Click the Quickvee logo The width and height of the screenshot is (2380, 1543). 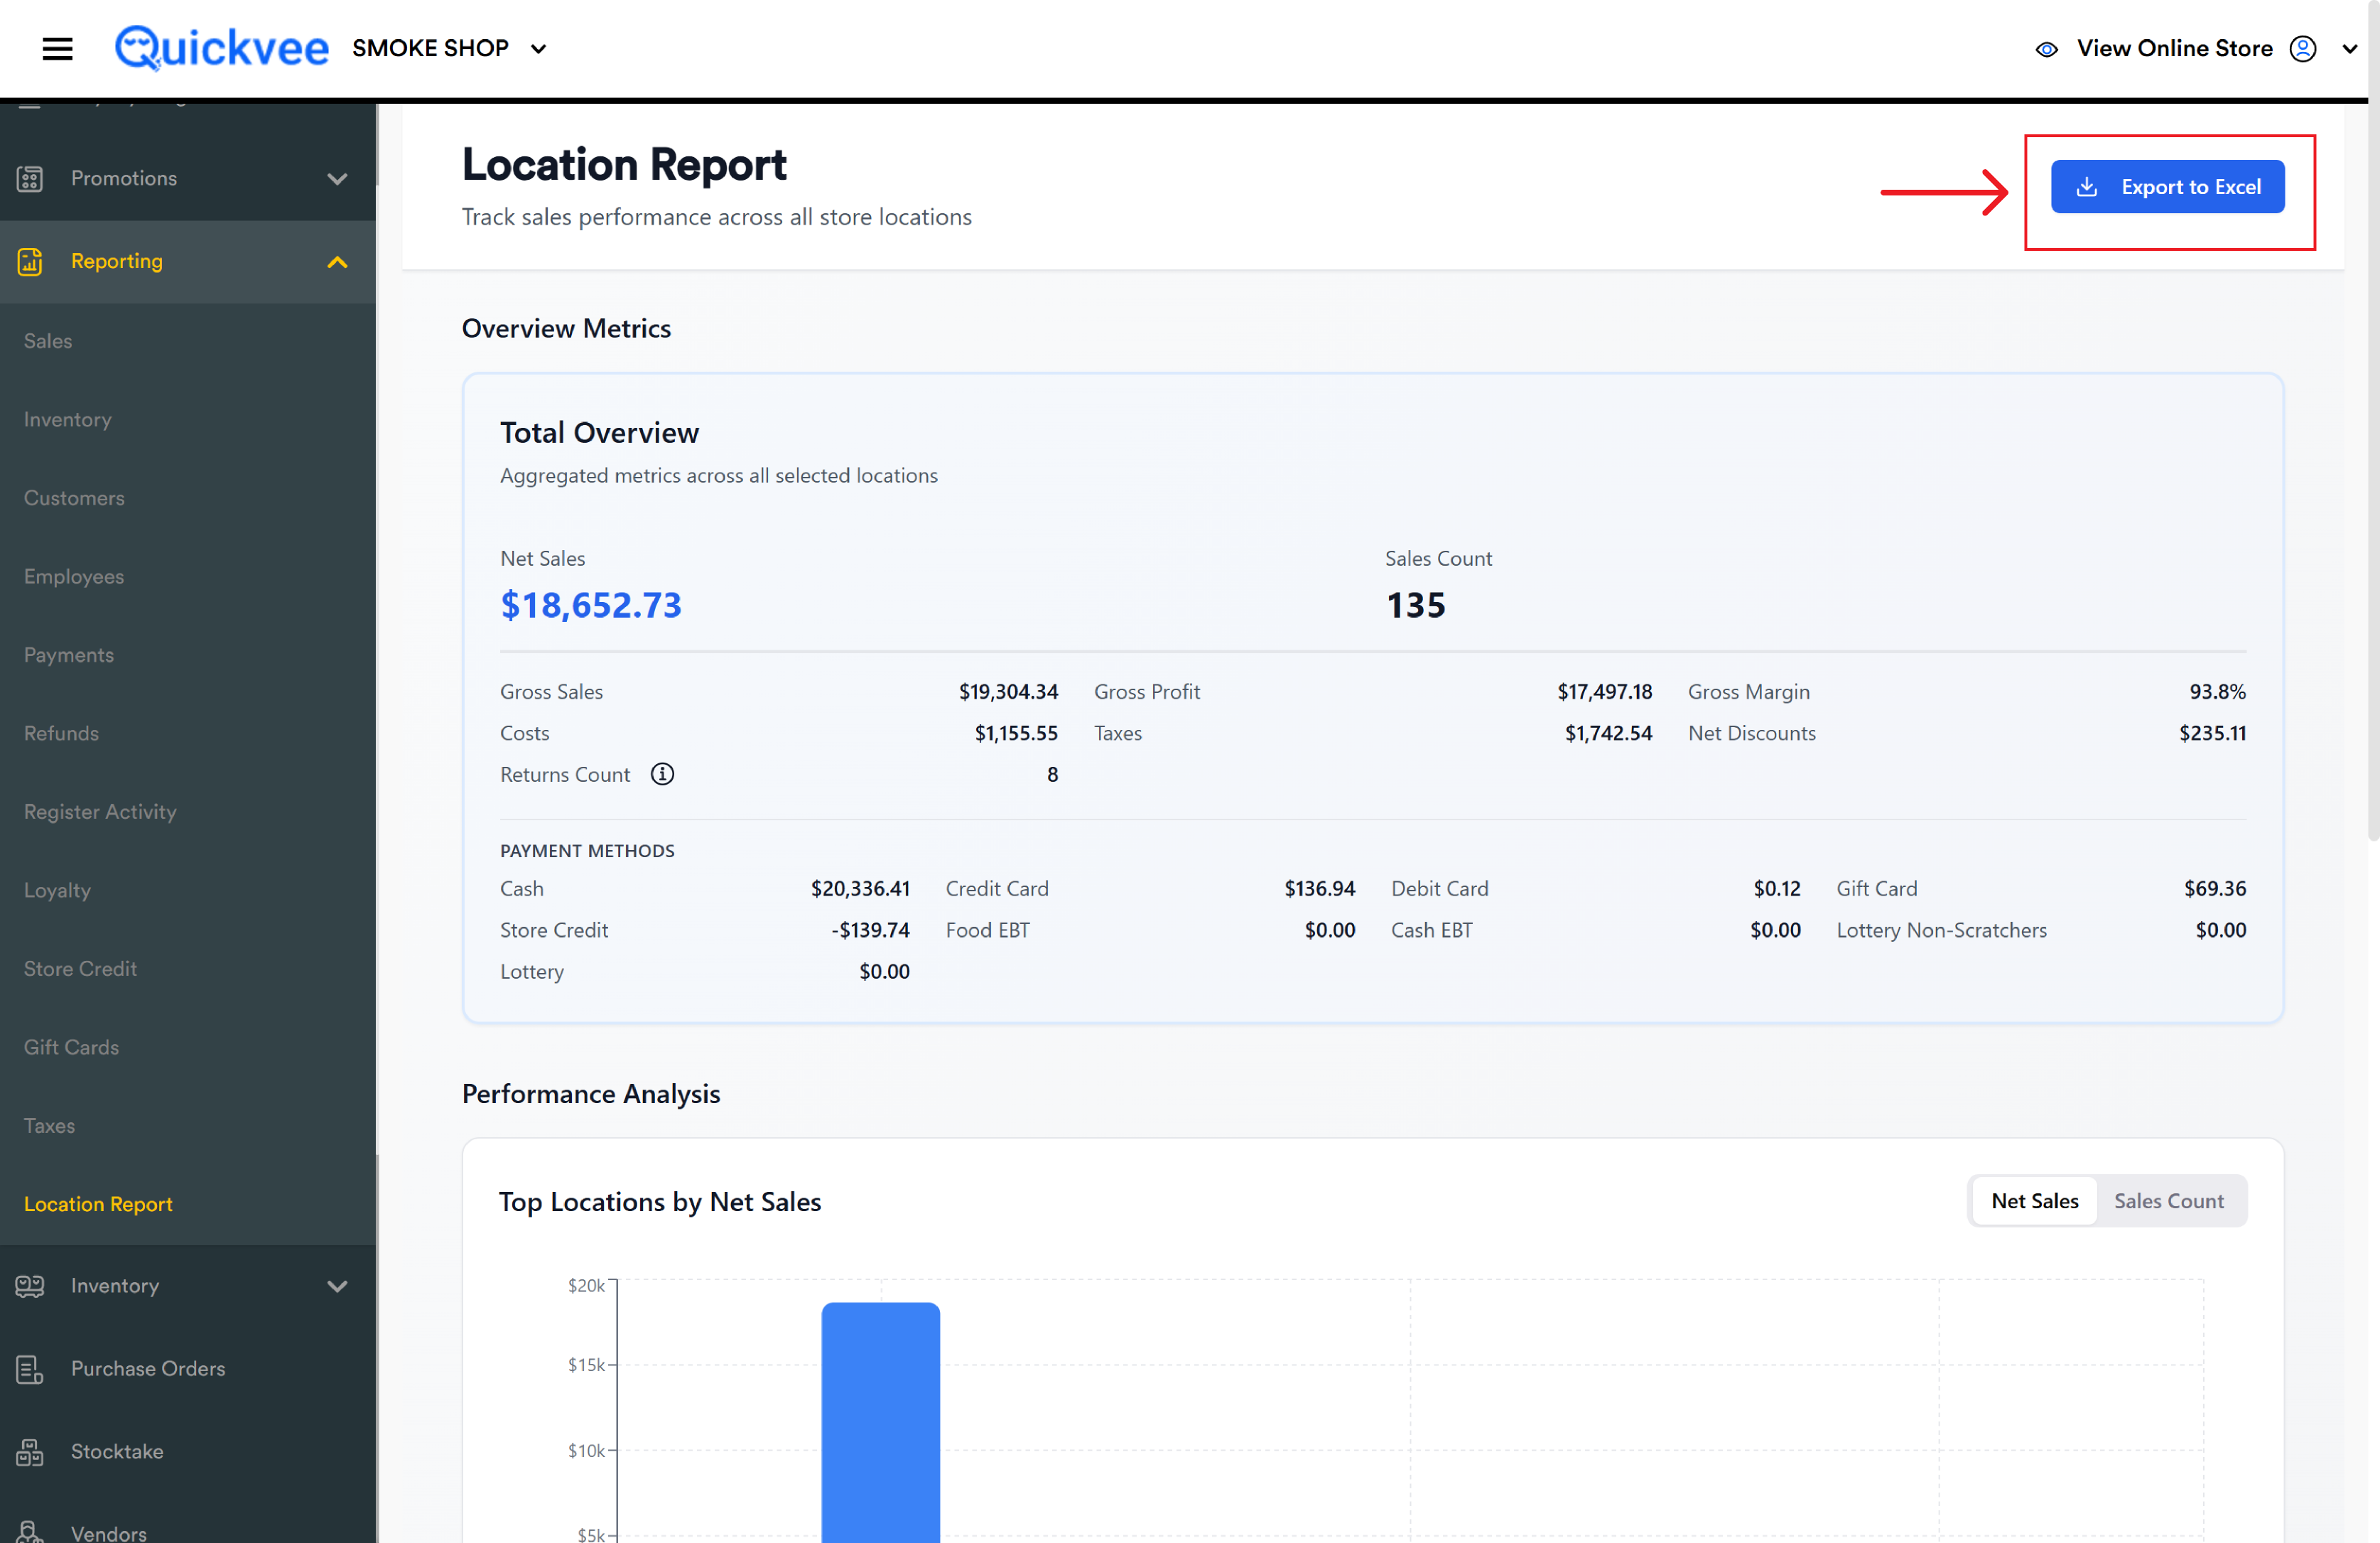tap(221, 48)
